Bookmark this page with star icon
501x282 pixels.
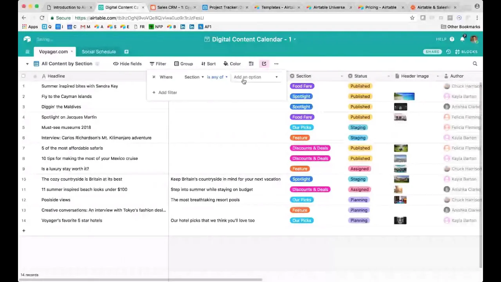412,18
